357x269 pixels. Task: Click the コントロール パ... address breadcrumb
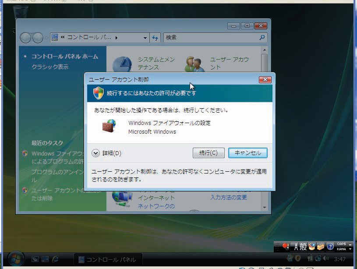(x=89, y=37)
